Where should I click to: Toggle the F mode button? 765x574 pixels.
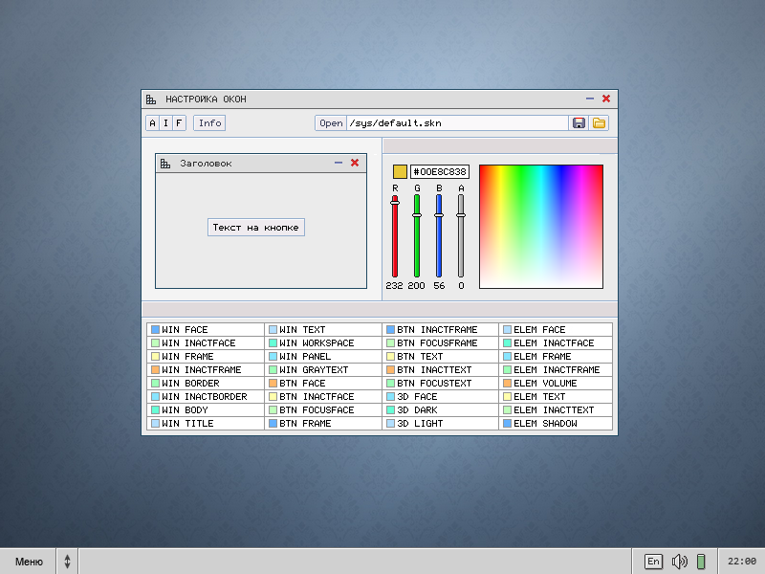click(179, 123)
